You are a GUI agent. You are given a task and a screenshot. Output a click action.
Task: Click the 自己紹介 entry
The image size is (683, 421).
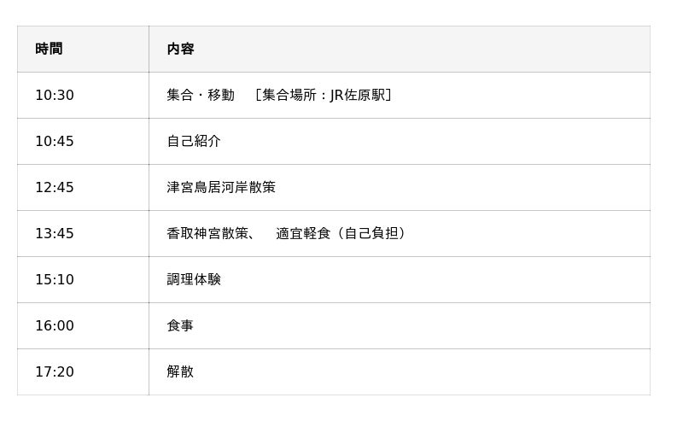pos(194,142)
